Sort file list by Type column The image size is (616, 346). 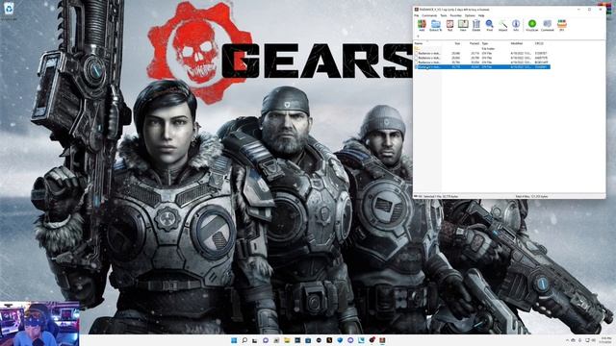coord(485,43)
